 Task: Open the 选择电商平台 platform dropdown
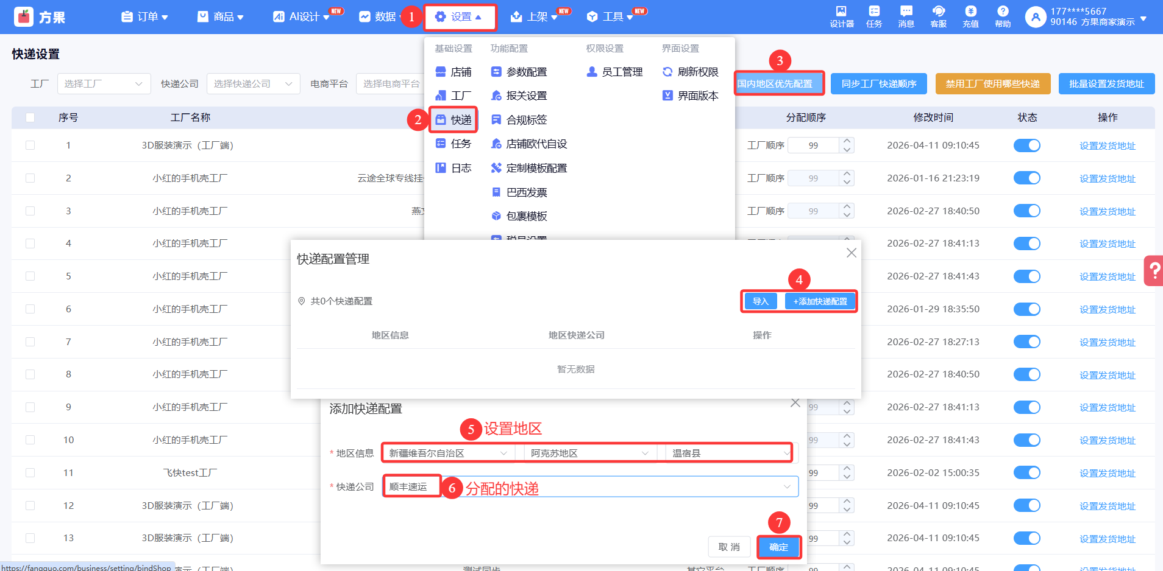coord(391,84)
